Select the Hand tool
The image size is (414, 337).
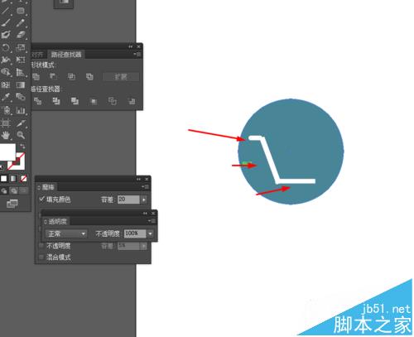(x=6, y=135)
